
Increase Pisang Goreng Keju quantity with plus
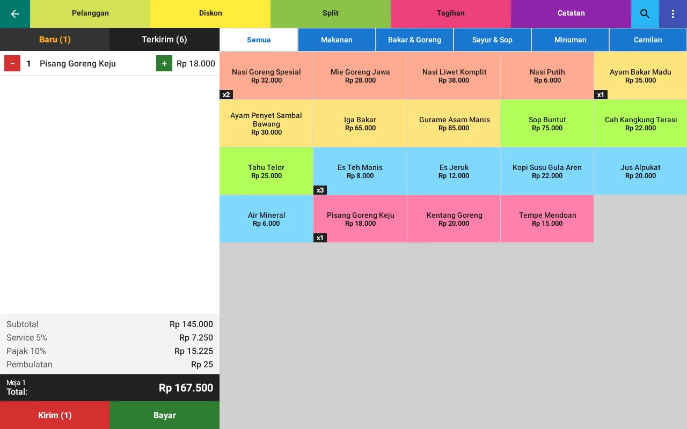coord(164,63)
